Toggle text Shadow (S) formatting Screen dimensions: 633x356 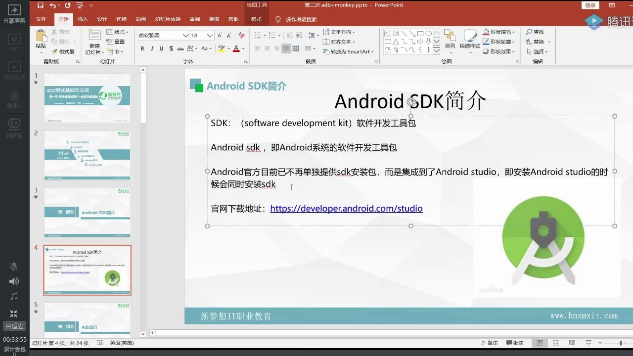[x=171, y=48]
